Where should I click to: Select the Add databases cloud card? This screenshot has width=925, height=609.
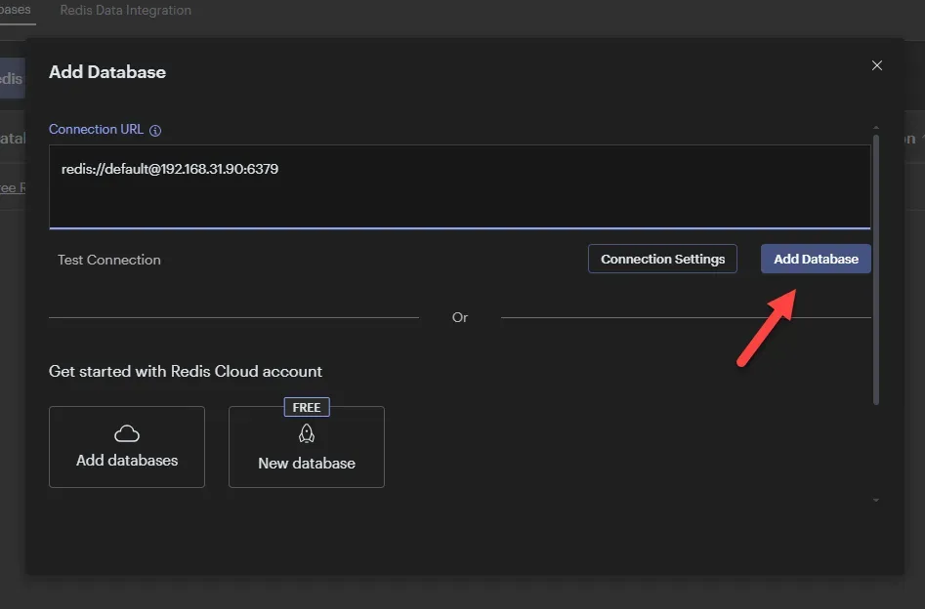point(127,447)
